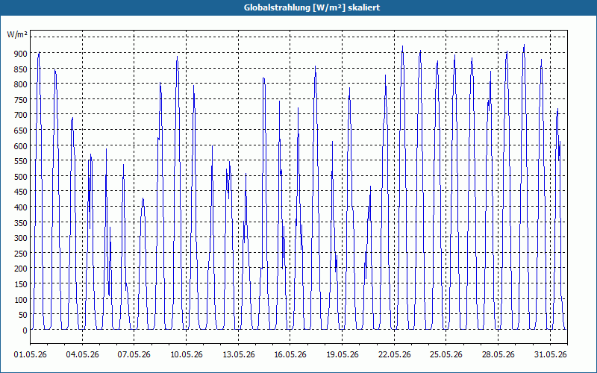This screenshot has height=373, width=597.
Task: Click the 100 y-axis value
Action: [x=20, y=300]
